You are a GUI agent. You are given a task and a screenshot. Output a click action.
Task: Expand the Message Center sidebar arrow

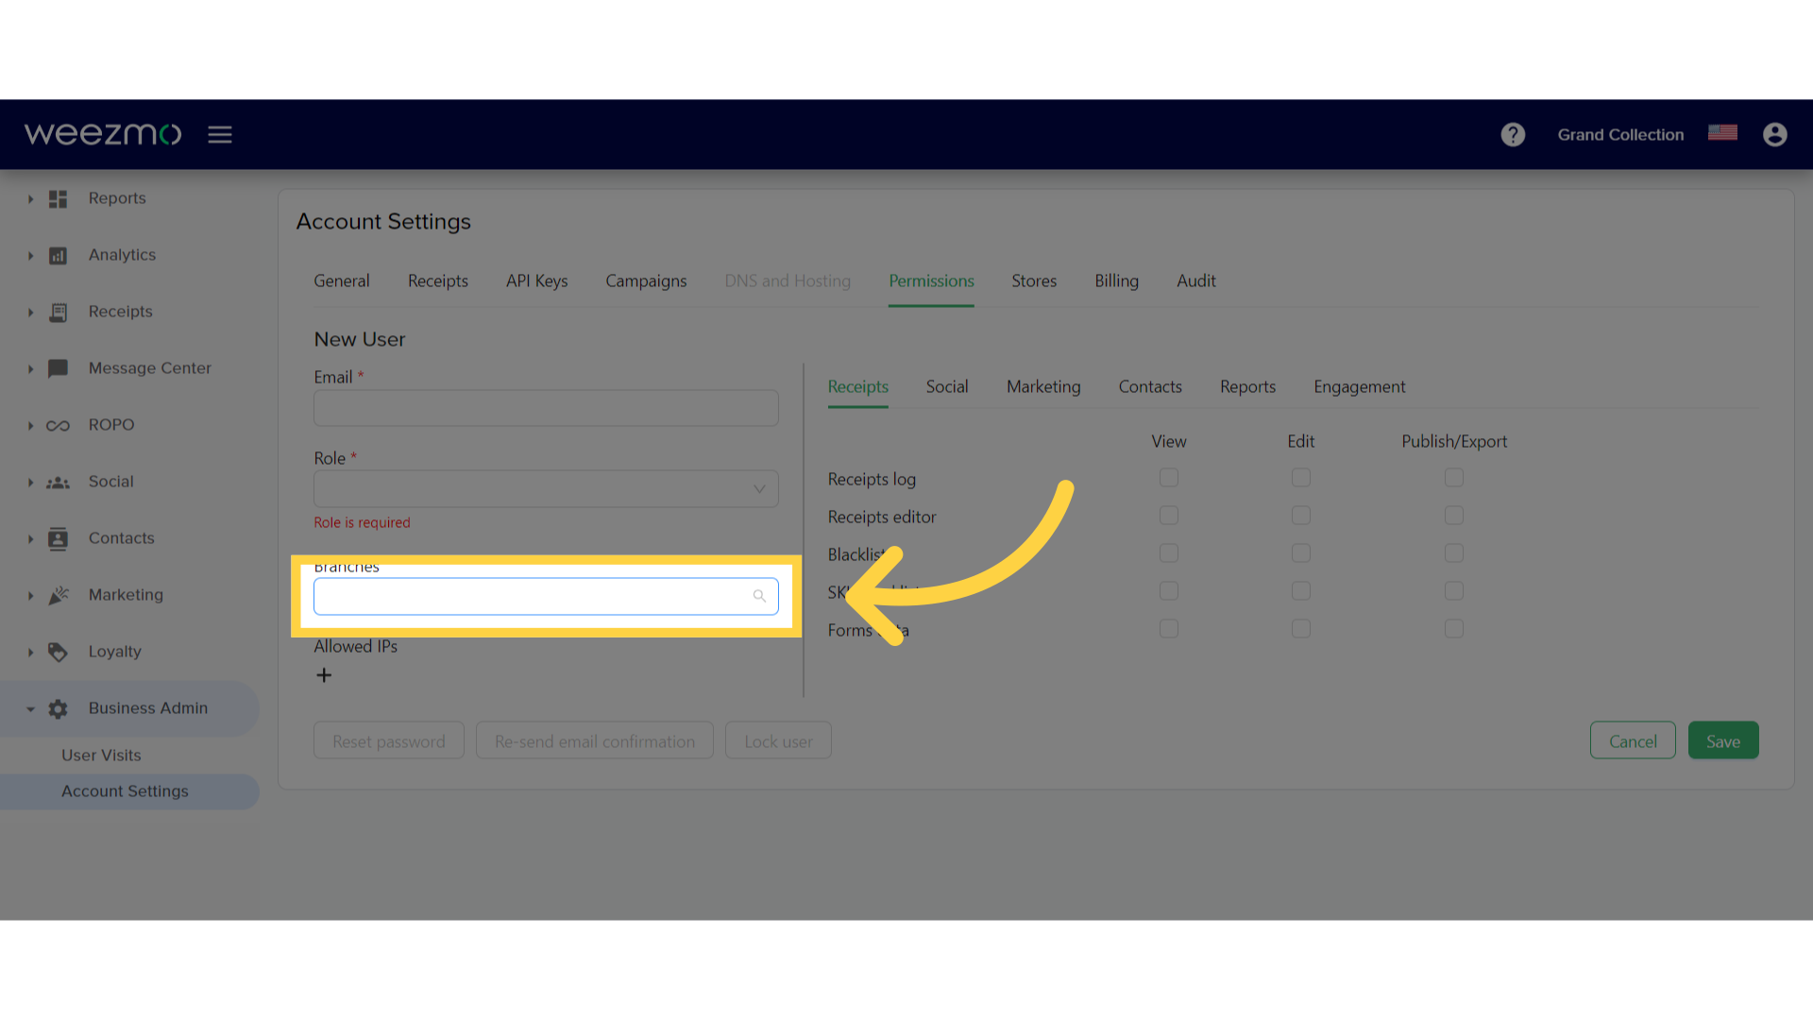coord(30,369)
